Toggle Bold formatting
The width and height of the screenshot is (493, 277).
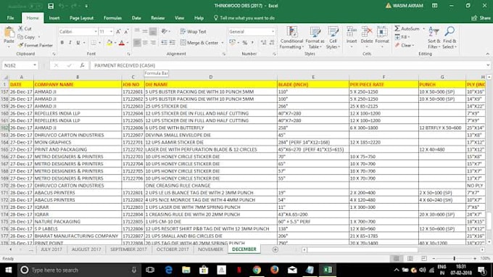(62, 43)
